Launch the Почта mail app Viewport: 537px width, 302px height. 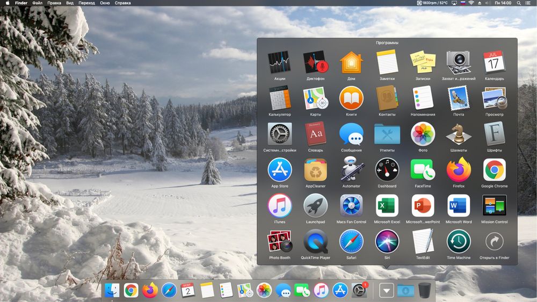(459, 98)
